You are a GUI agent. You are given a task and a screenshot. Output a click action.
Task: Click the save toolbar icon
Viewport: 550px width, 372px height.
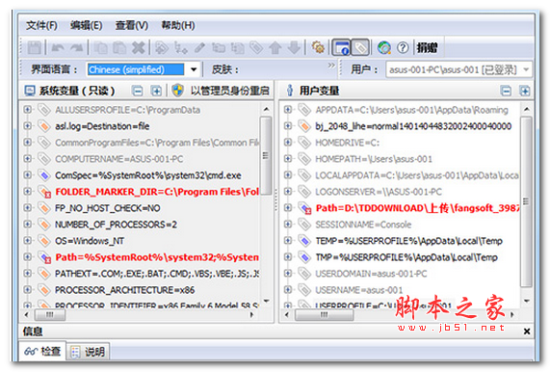click(x=35, y=47)
